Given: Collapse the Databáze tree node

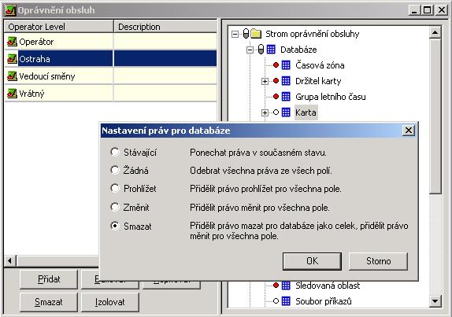Looking at the screenshot, I should [250, 50].
